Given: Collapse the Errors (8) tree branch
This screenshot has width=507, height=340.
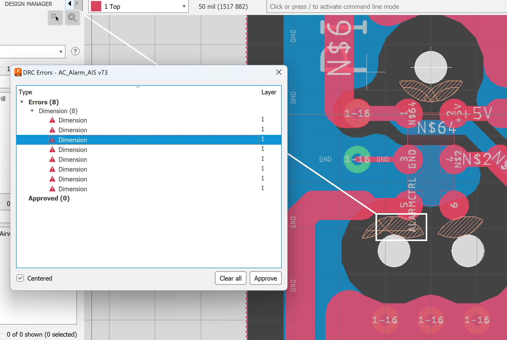Looking at the screenshot, I should pyautogui.click(x=22, y=102).
